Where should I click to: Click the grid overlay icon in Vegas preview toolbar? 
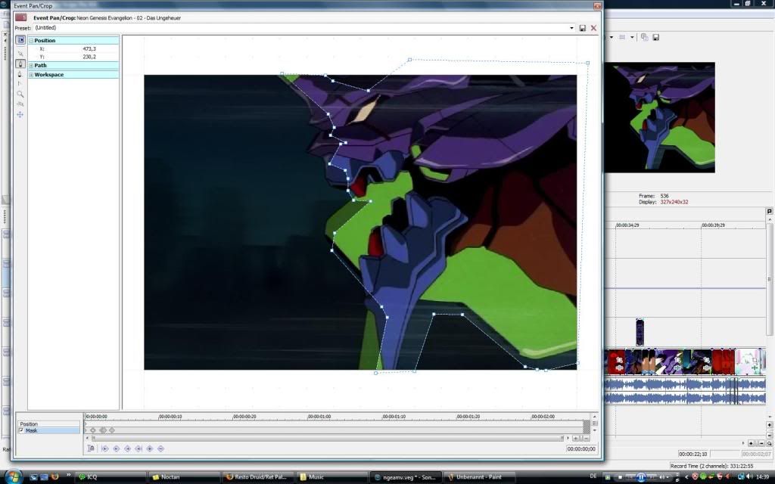pos(622,37)
